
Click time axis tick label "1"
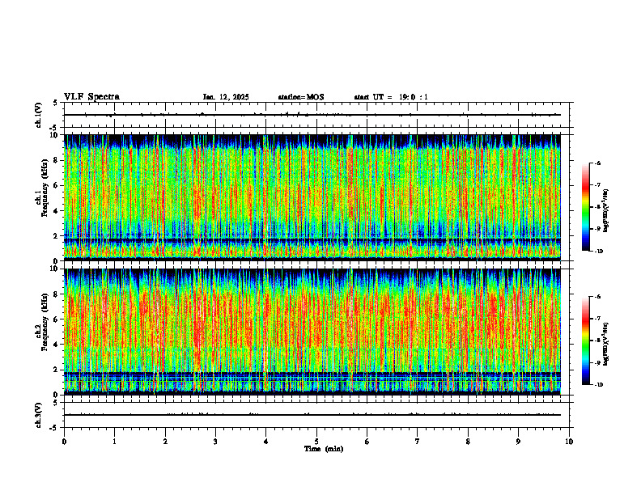click(114, 442)
